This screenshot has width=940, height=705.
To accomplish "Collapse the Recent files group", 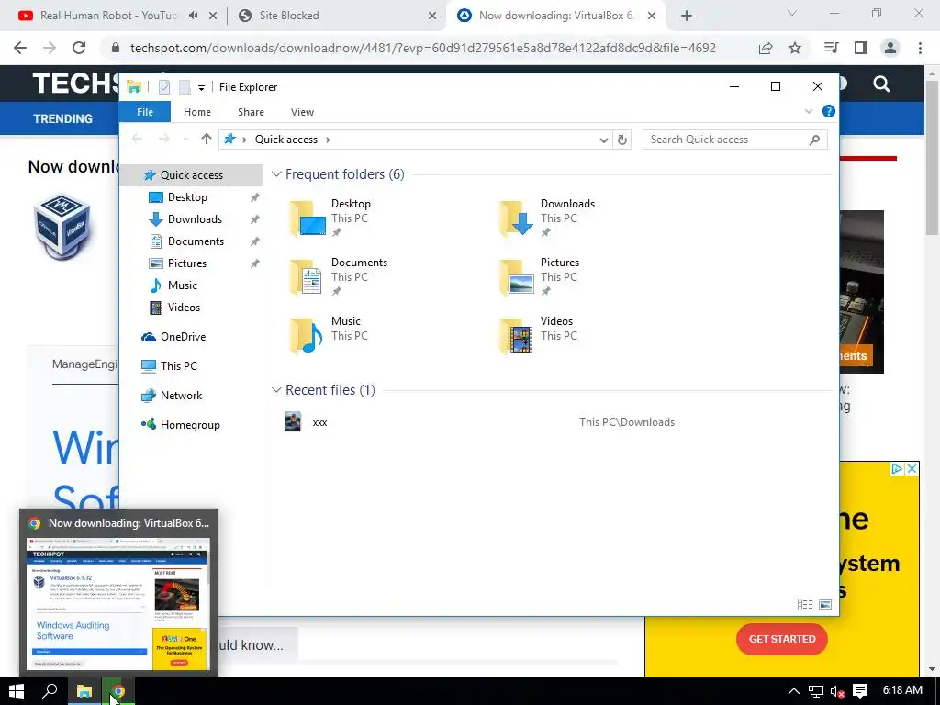I will pyautogui.click(x=276, y=390).
